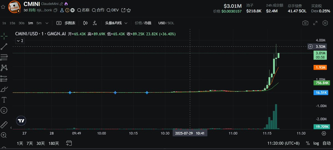
Task: Set range to 30天
Action: (41, 143)
